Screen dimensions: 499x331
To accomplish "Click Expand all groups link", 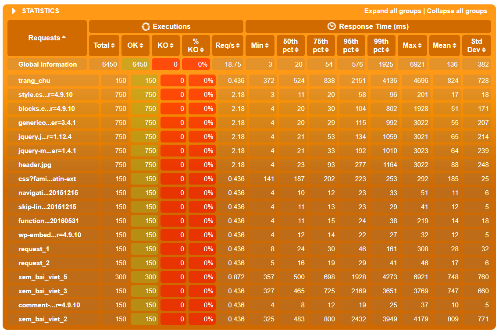I will (x=393, y=11).
